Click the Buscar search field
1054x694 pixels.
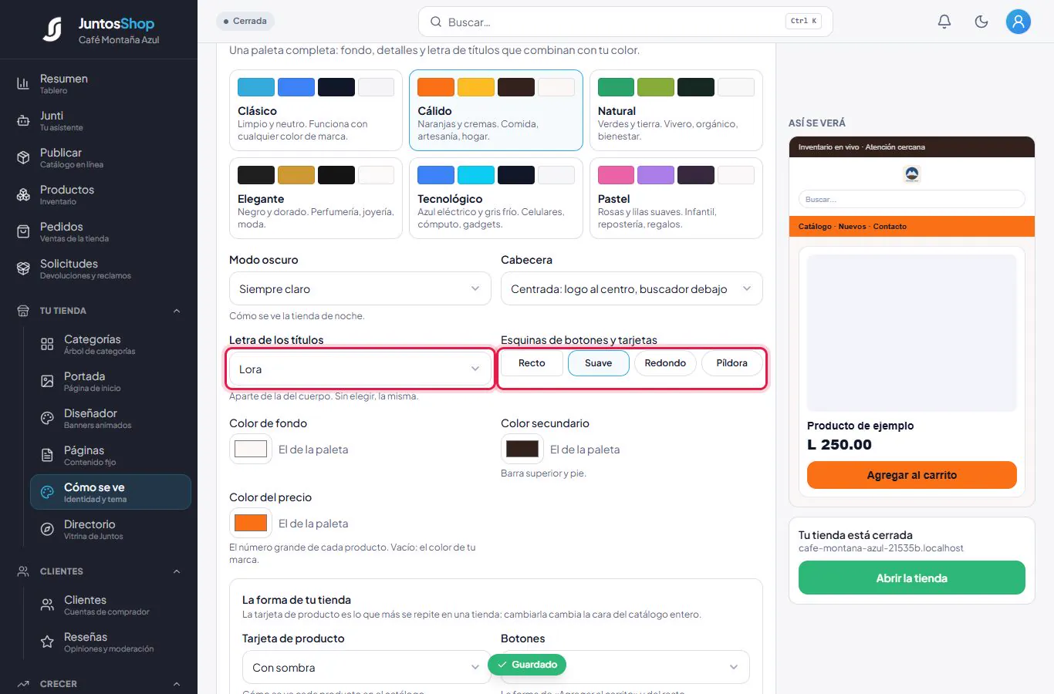coord(625,22)
